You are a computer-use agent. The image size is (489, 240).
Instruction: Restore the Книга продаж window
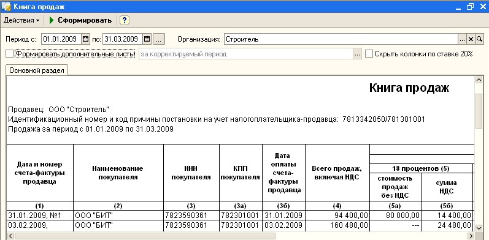(471, 7)
